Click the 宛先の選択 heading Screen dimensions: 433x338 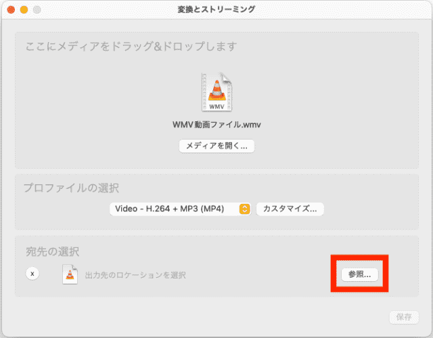pos(53,252)
